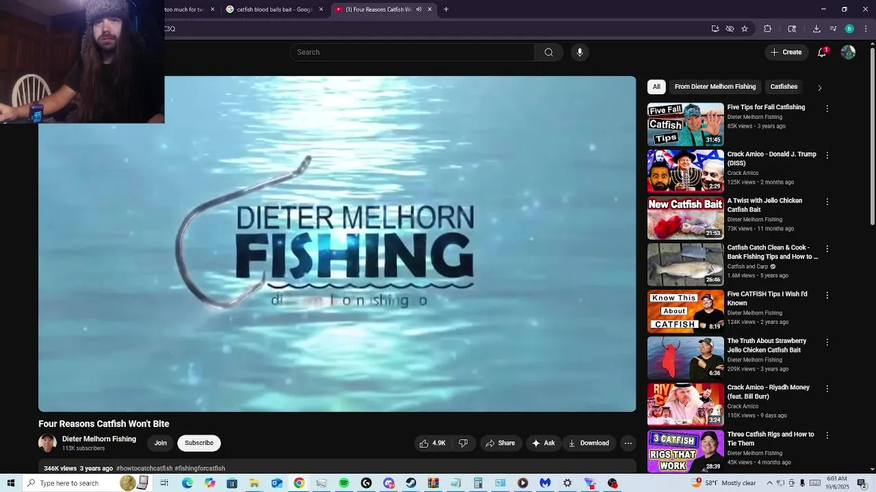Click the Windows taskbar search box
Screen dimensions: 876x492
tap(86, 483)
